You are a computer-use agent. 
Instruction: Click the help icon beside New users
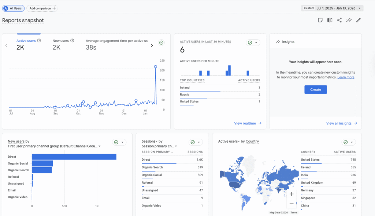coord(72,41)
